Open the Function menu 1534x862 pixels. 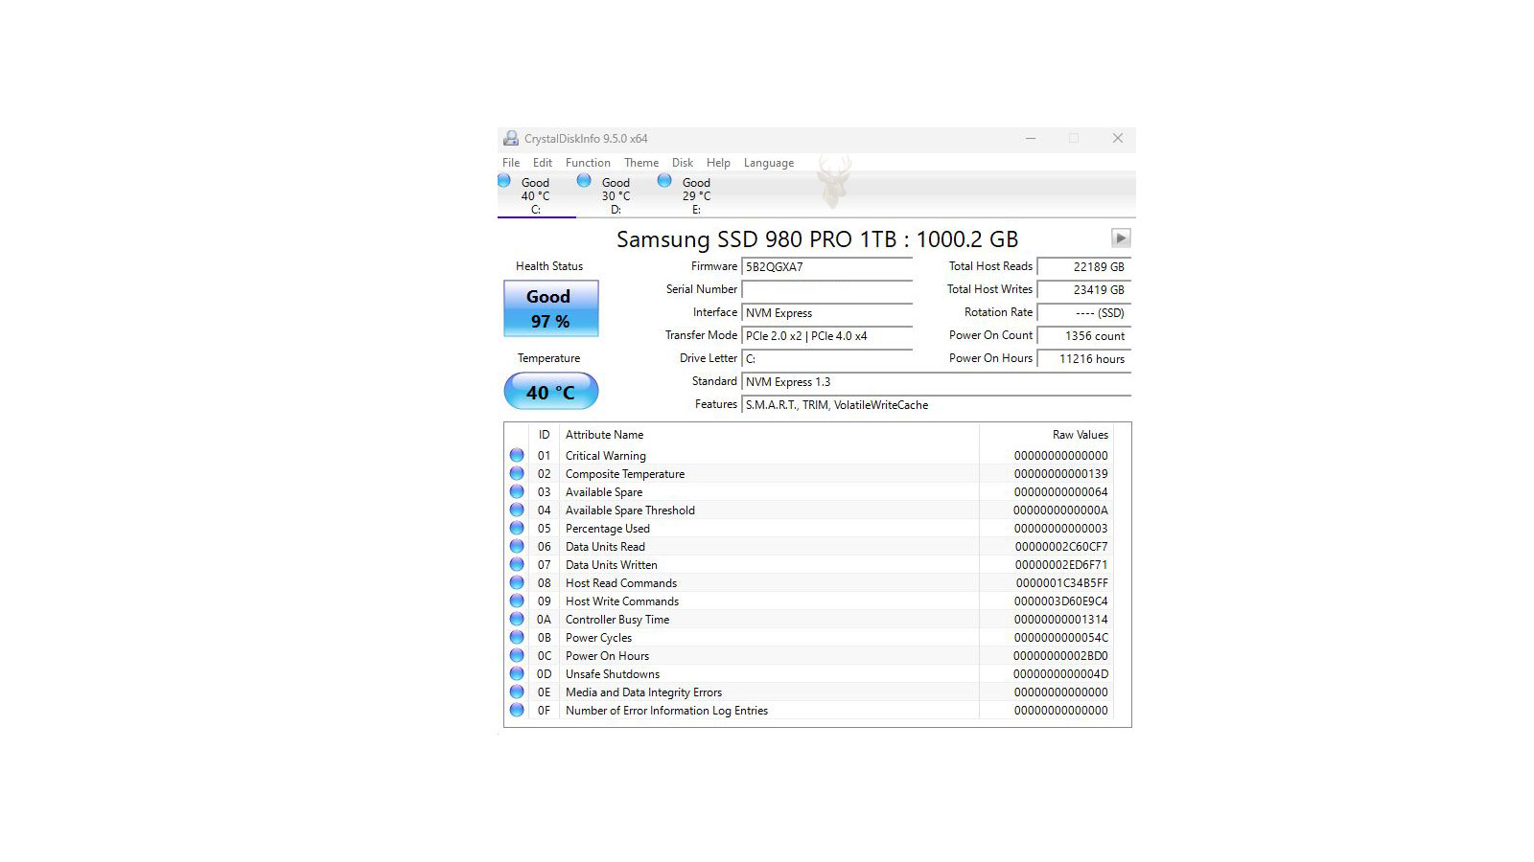(x=588, y=163)
